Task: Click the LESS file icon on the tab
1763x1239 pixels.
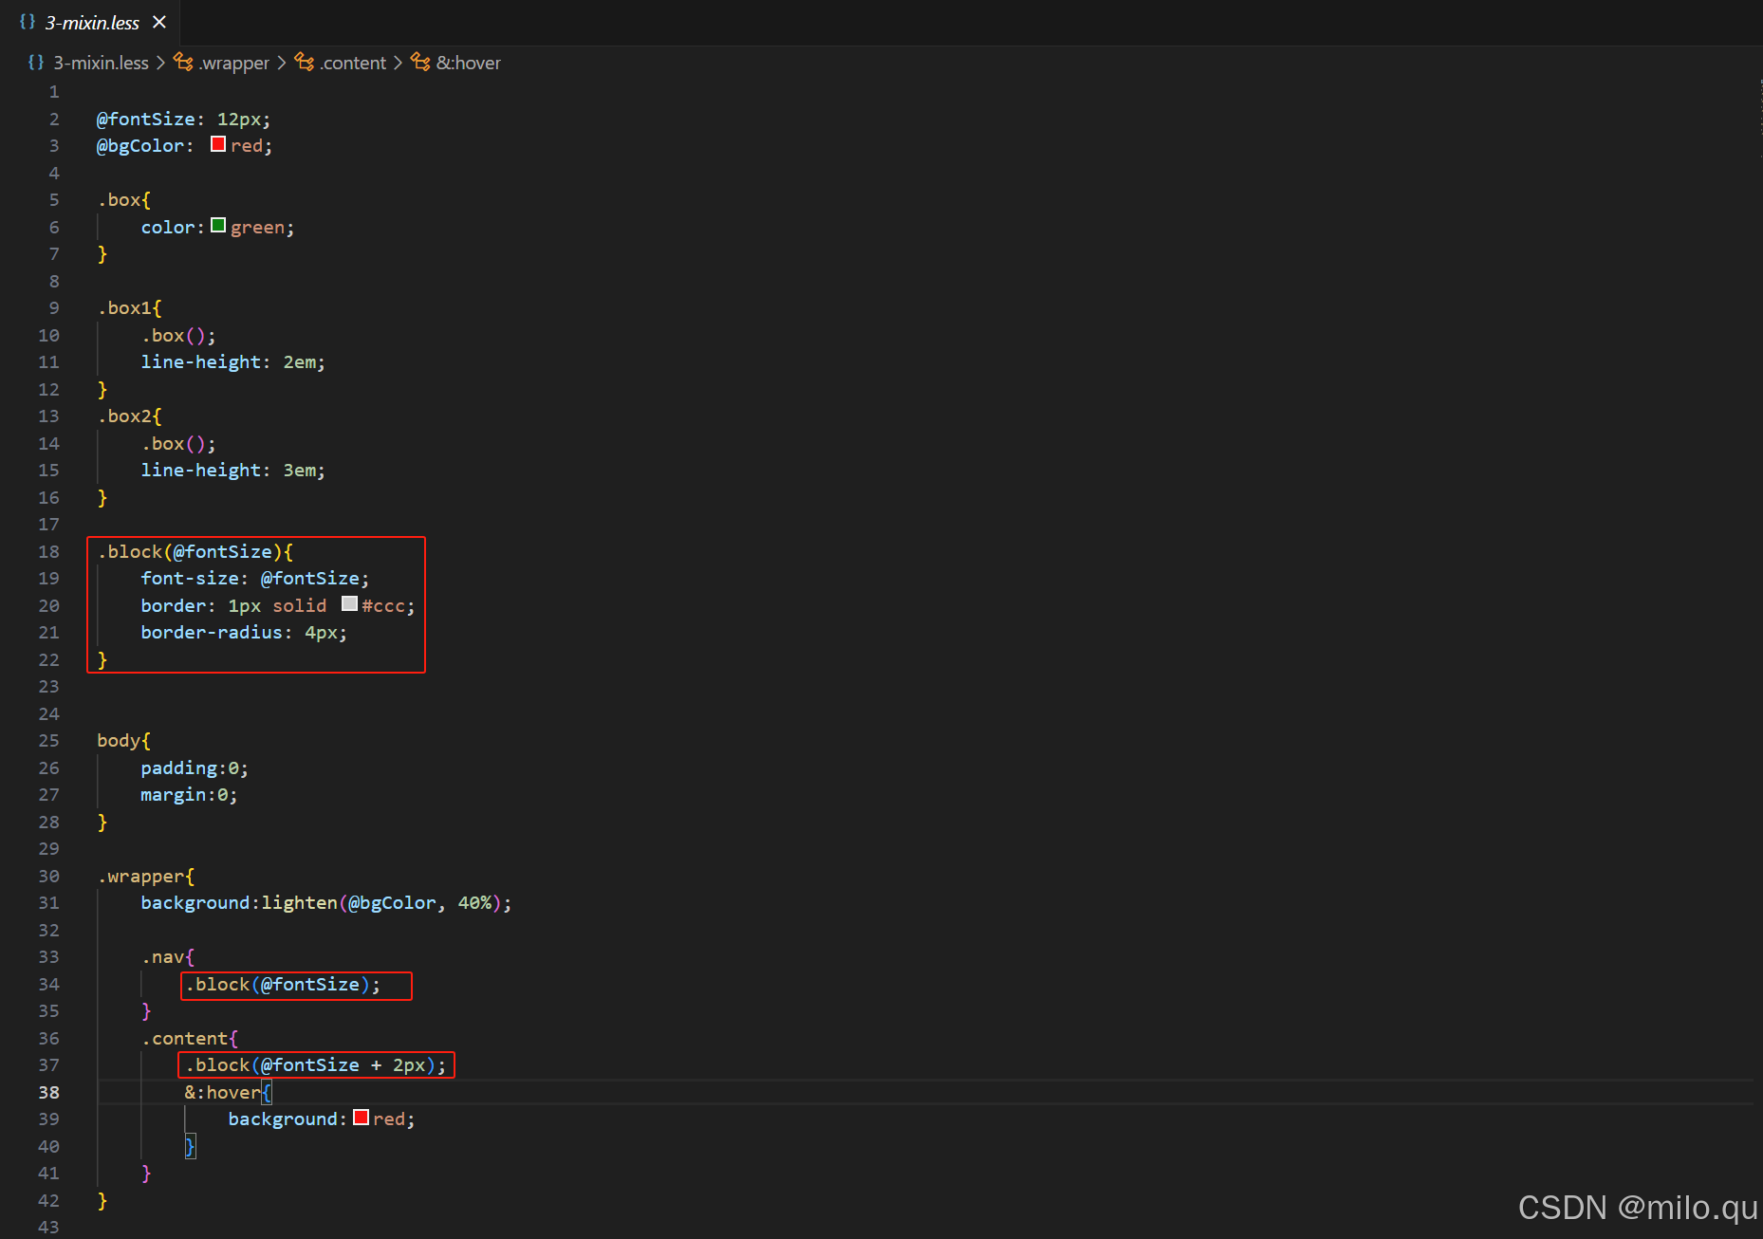Action: click(28, 22)
